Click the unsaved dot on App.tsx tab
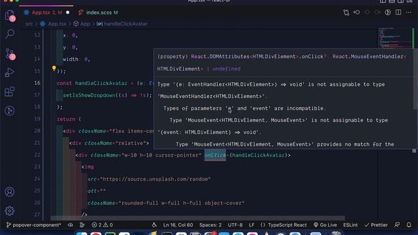Image resolution: width=418 pixels, height=235 pixels. 68,12
